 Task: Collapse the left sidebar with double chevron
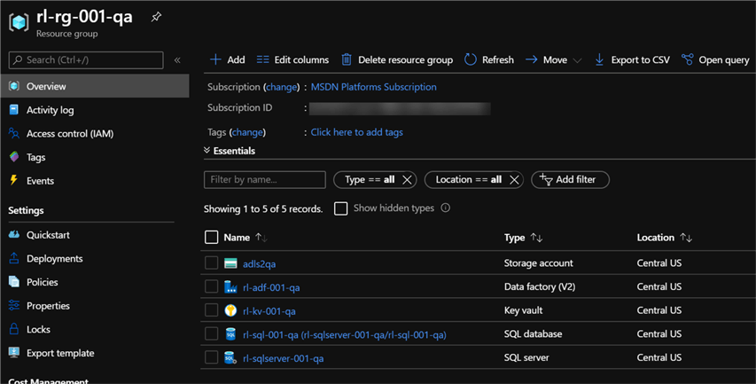click(177, 60)
